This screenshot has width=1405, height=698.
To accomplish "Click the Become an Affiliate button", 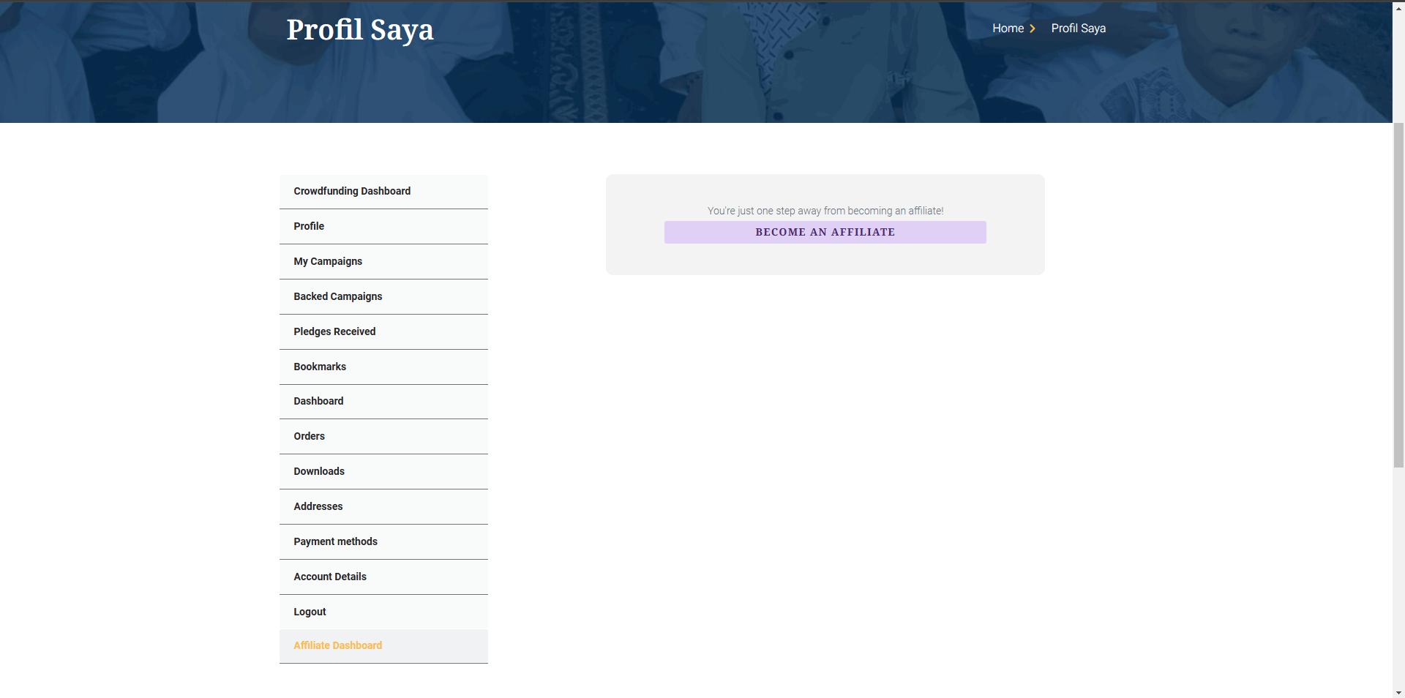I will [825, 232].
